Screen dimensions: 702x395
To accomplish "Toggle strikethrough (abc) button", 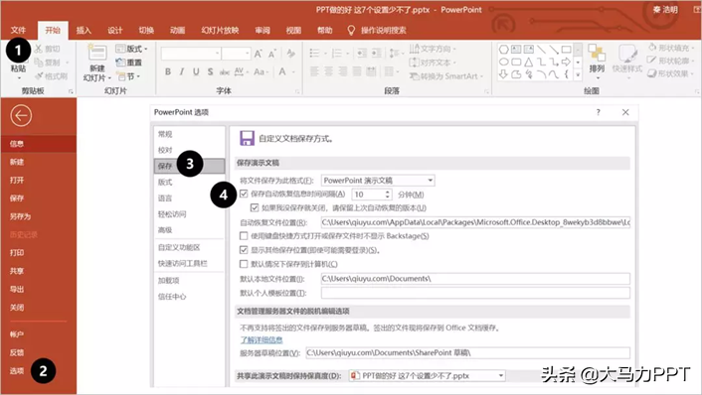I will 225,71.
